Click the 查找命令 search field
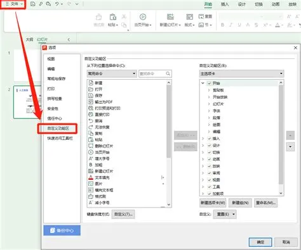The height and width of the screenshot is (250, 301). (155, 73)
